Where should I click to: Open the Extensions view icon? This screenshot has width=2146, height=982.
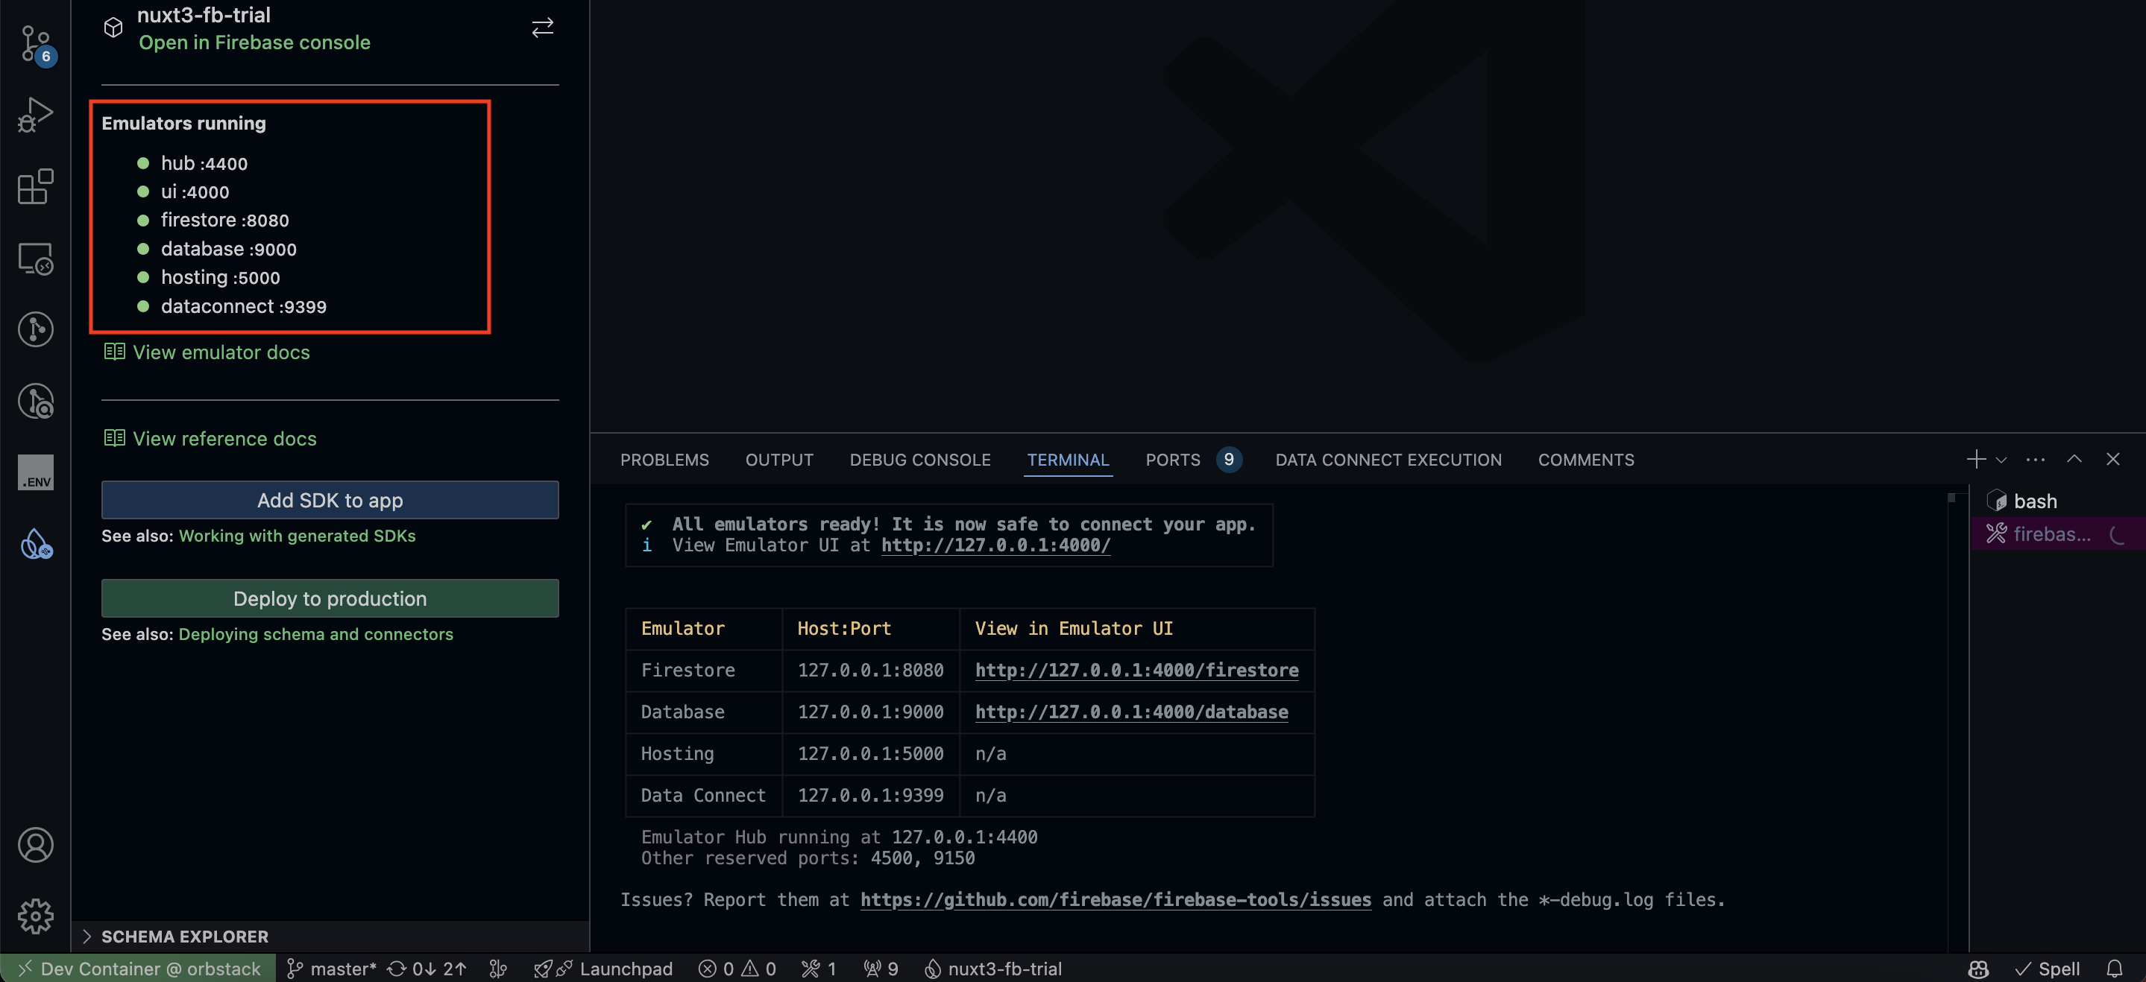pyautogui.click(x=37, y=186)
